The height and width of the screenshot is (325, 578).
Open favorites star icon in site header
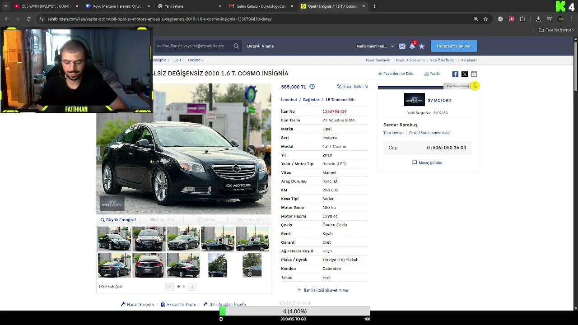[x=422, y=46]
